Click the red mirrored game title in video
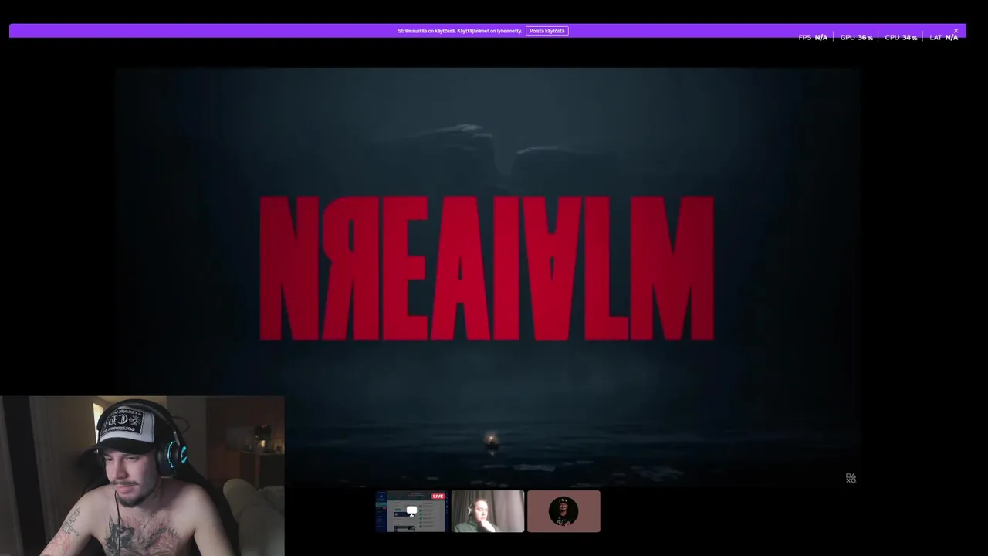The height and width of the screenshot is (556, 988). pos(486,268)
